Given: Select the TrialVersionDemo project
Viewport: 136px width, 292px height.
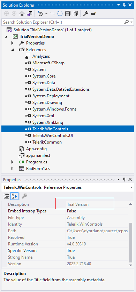Looking at the screenshot, I should pos(37,36).
